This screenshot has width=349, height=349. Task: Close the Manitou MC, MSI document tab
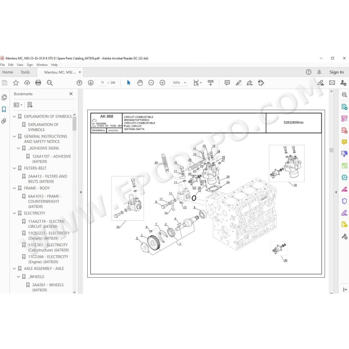pyautogui.click(x=80, y=72)
